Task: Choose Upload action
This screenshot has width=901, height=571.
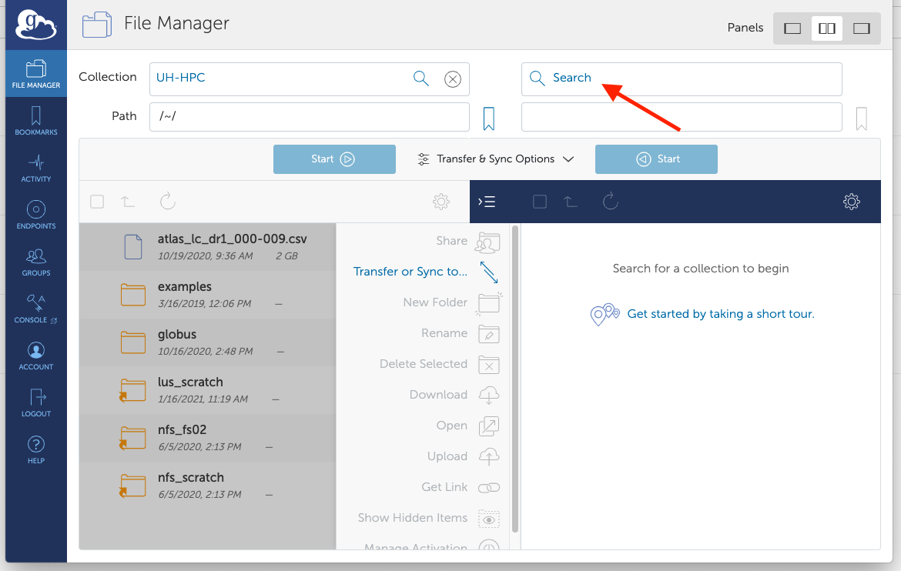Action: tap(463, 456)
